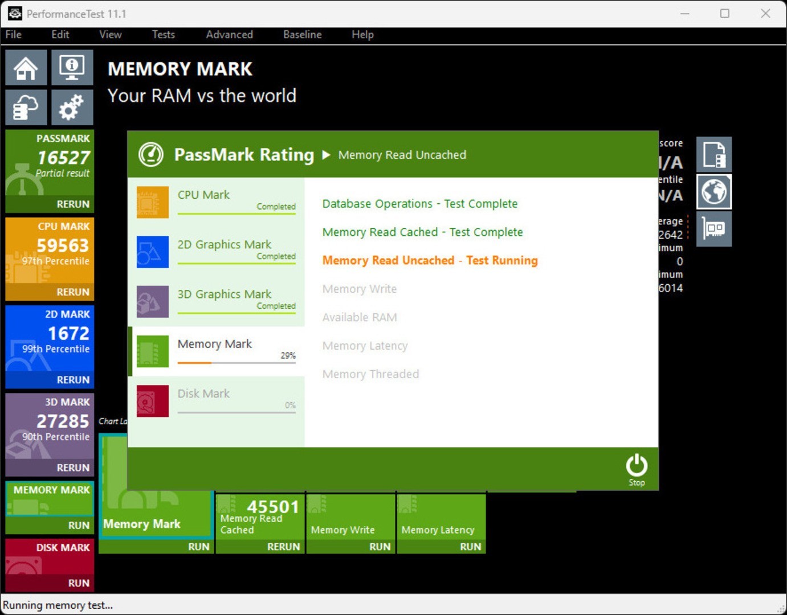
Task: Click the red Disk Mark icon
Action: coord(153,401)
